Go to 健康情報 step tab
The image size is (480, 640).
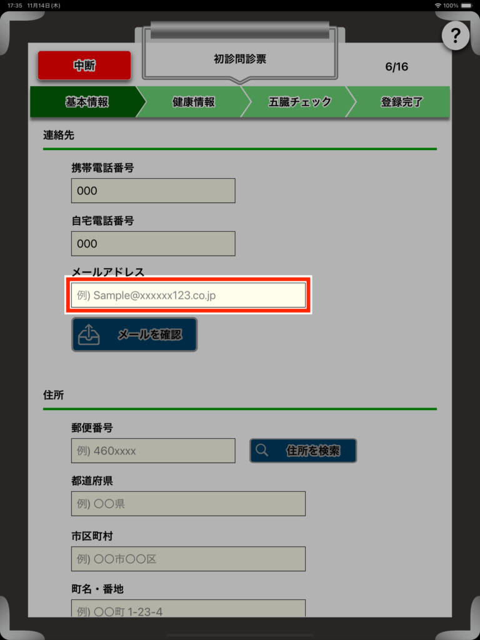(194, 102)
